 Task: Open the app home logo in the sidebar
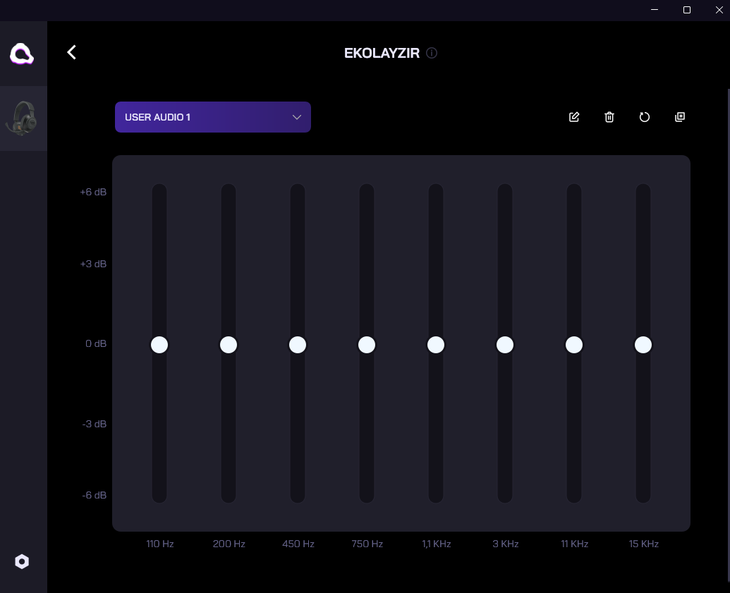click(x=22, y=54)
